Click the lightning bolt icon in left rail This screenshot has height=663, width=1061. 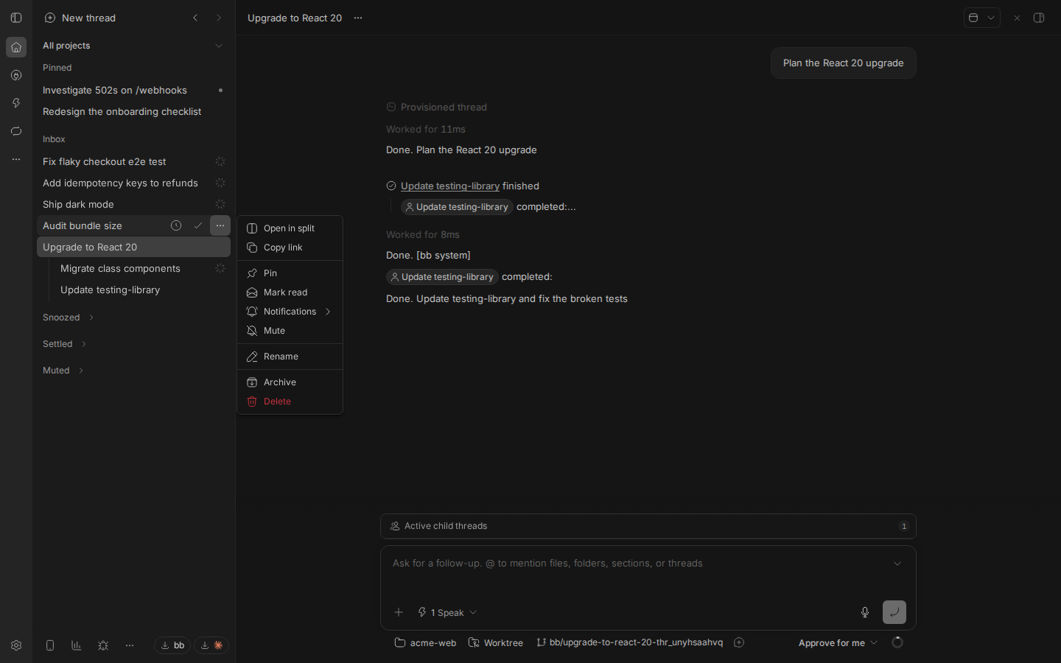coord(16,103)
